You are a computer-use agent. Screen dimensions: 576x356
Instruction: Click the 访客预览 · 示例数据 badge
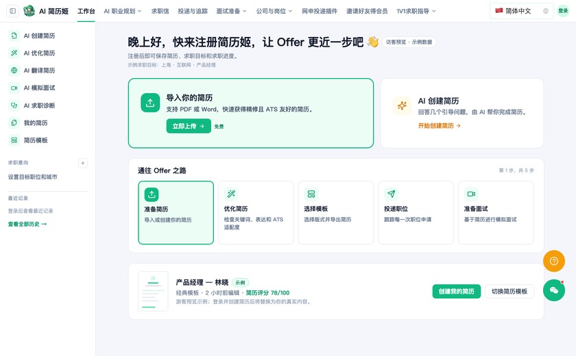(409, 42)
